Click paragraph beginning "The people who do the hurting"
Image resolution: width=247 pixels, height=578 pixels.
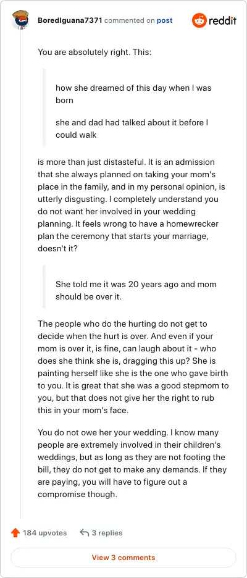[x=133, y=367]
